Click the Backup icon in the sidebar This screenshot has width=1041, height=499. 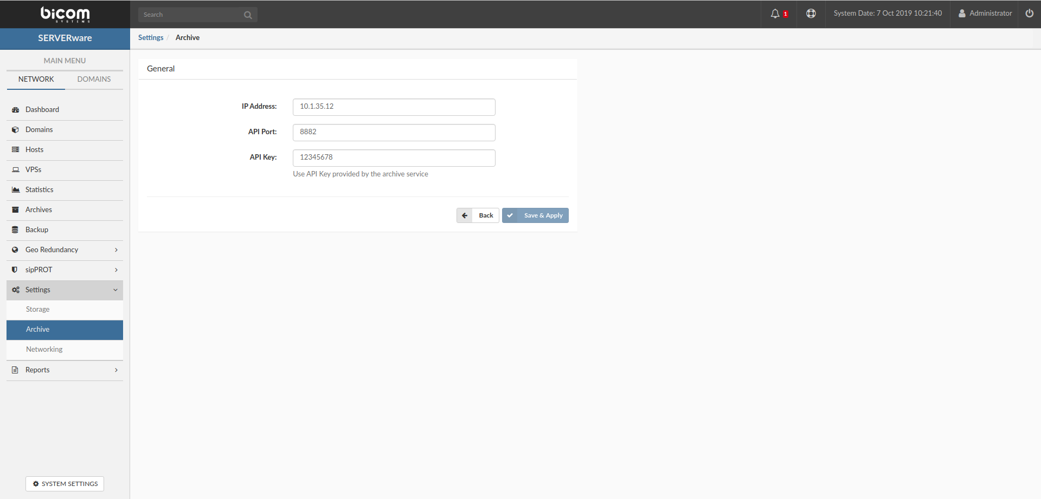(15, 229)
